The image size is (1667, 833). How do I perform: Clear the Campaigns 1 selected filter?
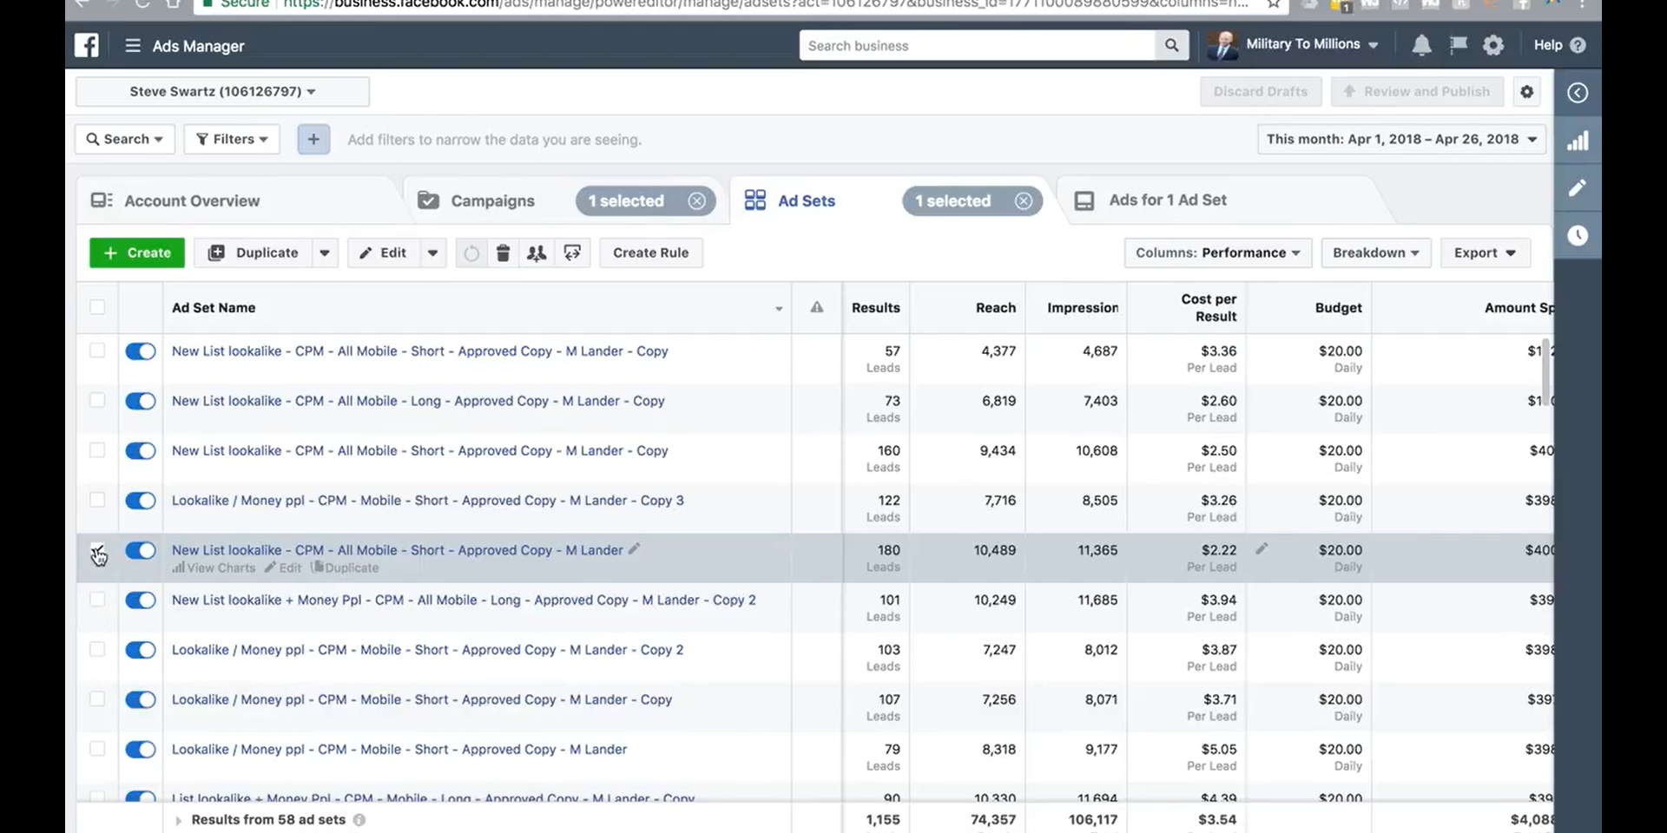tap(696, 200)
